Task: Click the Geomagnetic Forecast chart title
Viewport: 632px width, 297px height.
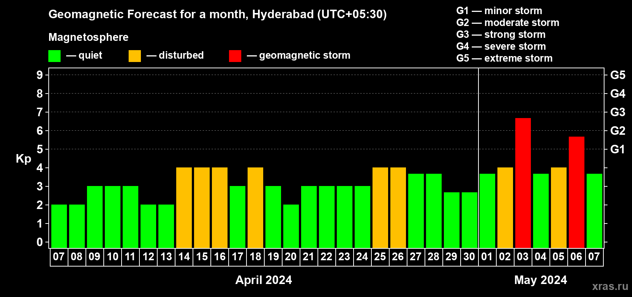Action: 217,14
